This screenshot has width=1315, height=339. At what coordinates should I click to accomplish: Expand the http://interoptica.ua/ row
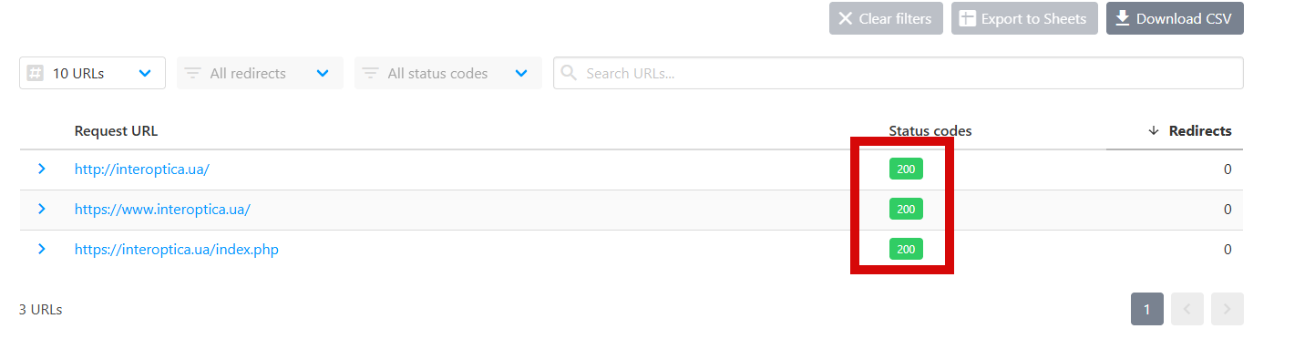[x=42, y=169]
